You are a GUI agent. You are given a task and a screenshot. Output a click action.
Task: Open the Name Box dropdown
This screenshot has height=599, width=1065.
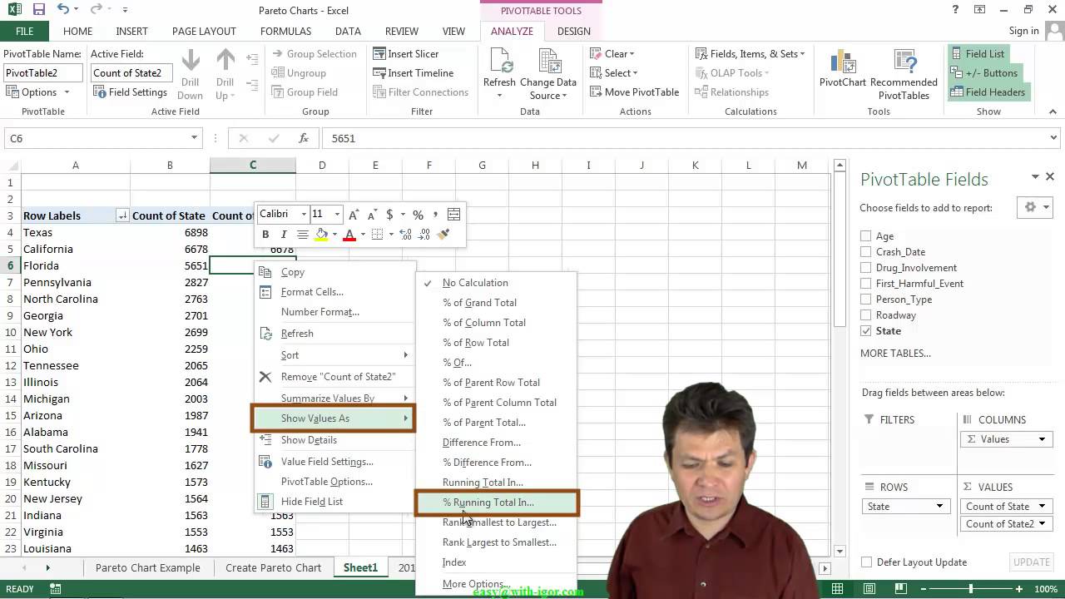[194, 138]
